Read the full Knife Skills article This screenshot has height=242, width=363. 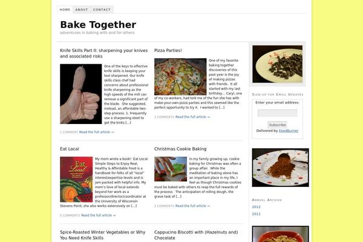click(x=96, y=132)
